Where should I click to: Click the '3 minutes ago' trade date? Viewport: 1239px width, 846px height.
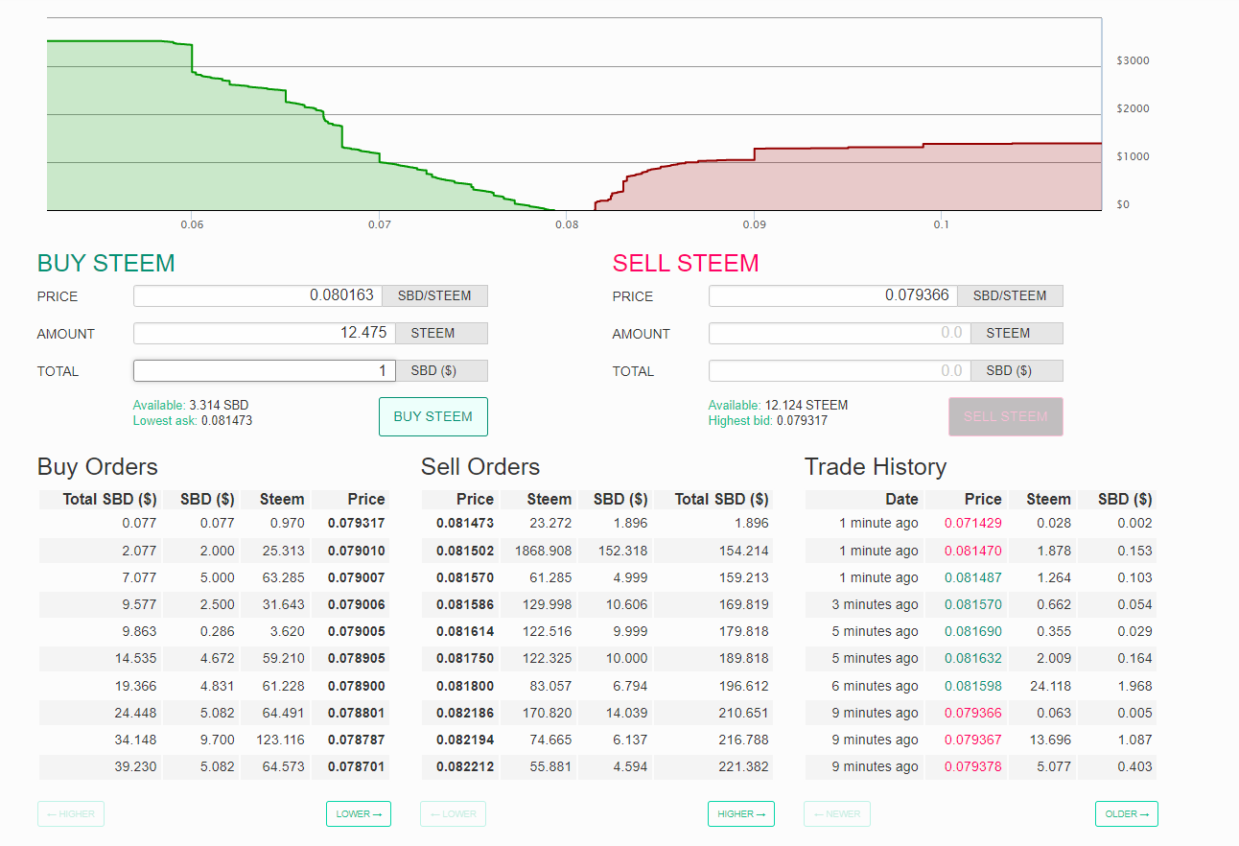pyautogui.click(x=876, y=604)
